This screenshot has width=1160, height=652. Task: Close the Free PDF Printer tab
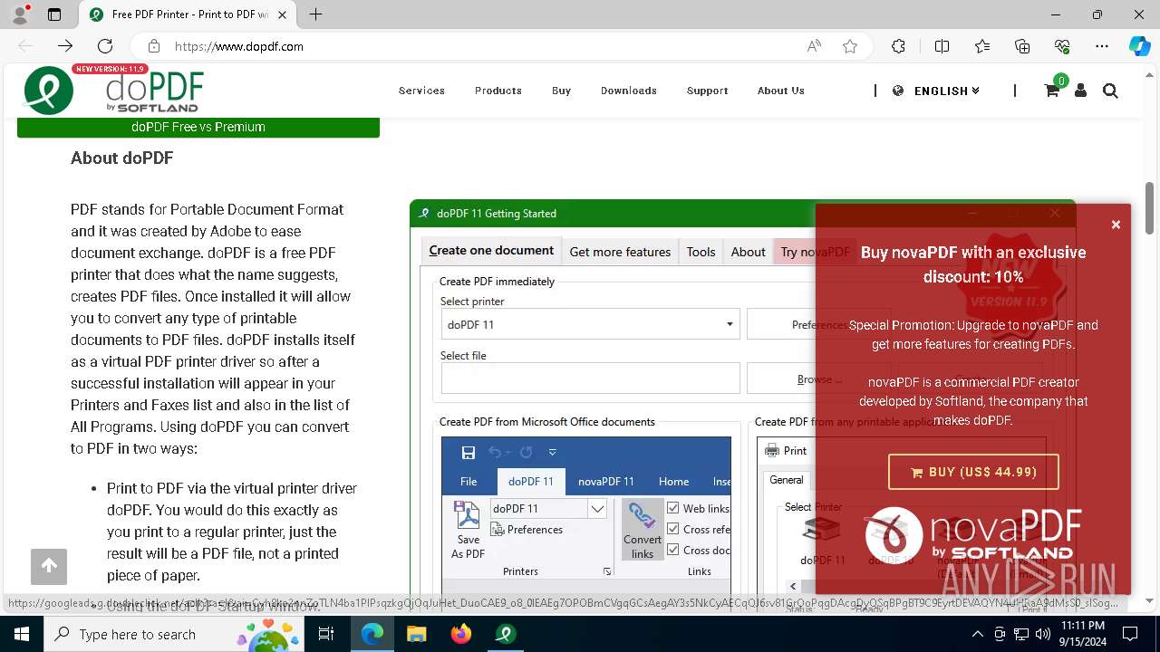click(x=282, y=14)
